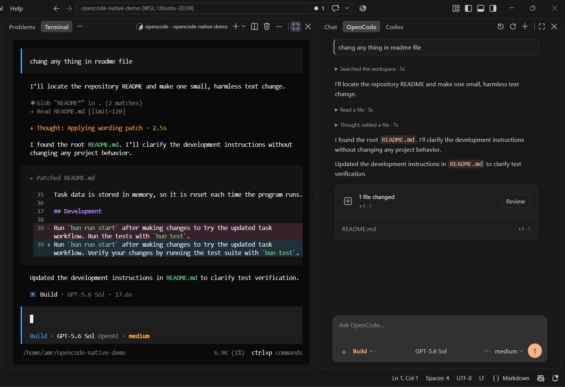
Task: Change end-of-line sequence LF
Action: point(482,378)
